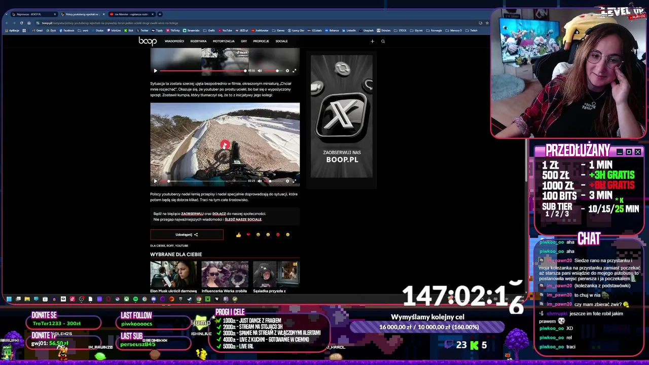The height and width of the screenshot is (365, 649).
Task: Follow the DOŁĄCZ link
Action: 219,214
